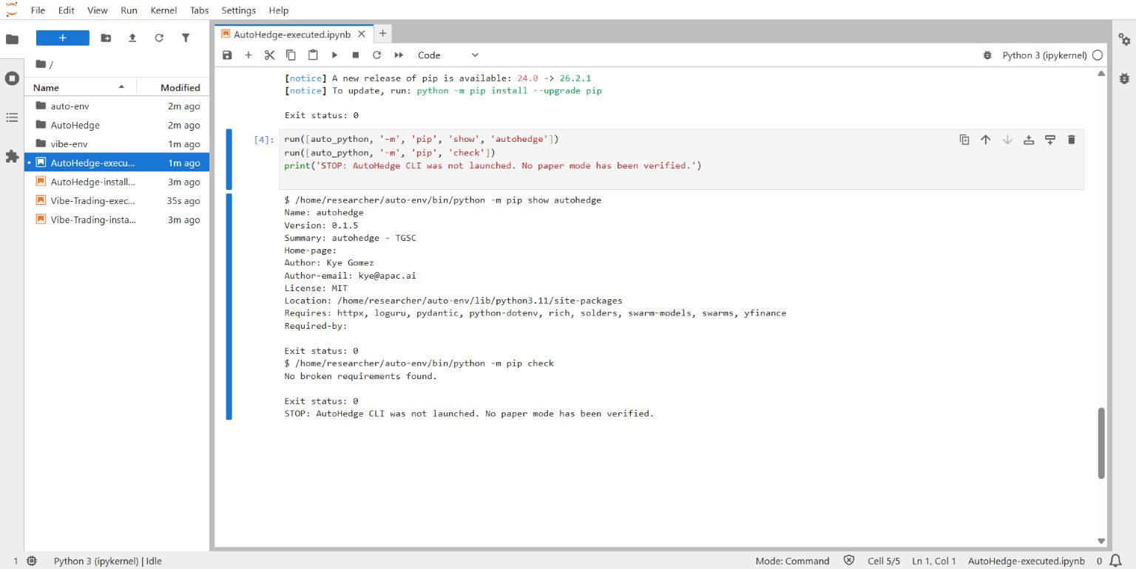Screen dimensions: 1136x569
Task: Launch a new item with the blue plus button
Action: [x=63, y=38]
